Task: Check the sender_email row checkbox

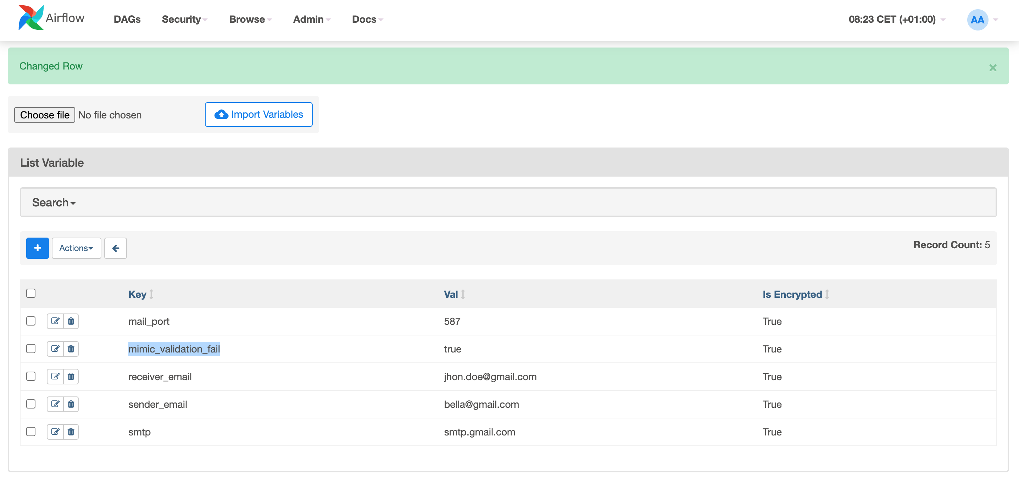Action: [31, 404]
